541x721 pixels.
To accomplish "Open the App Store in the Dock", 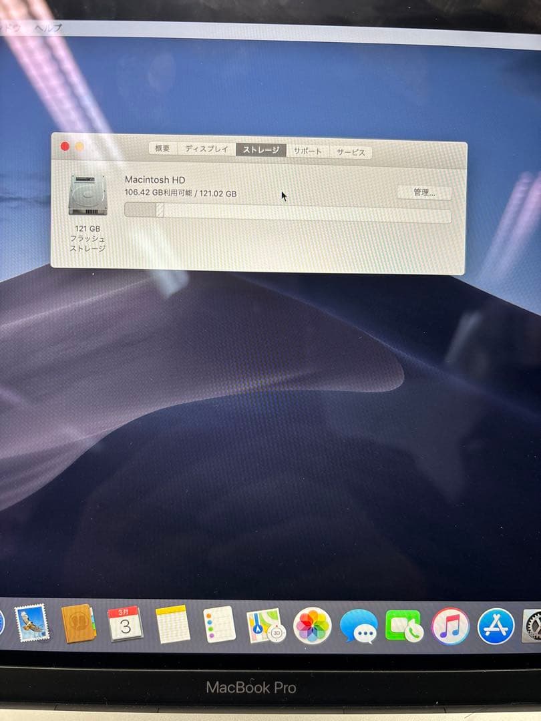I will tap(496, 626).
